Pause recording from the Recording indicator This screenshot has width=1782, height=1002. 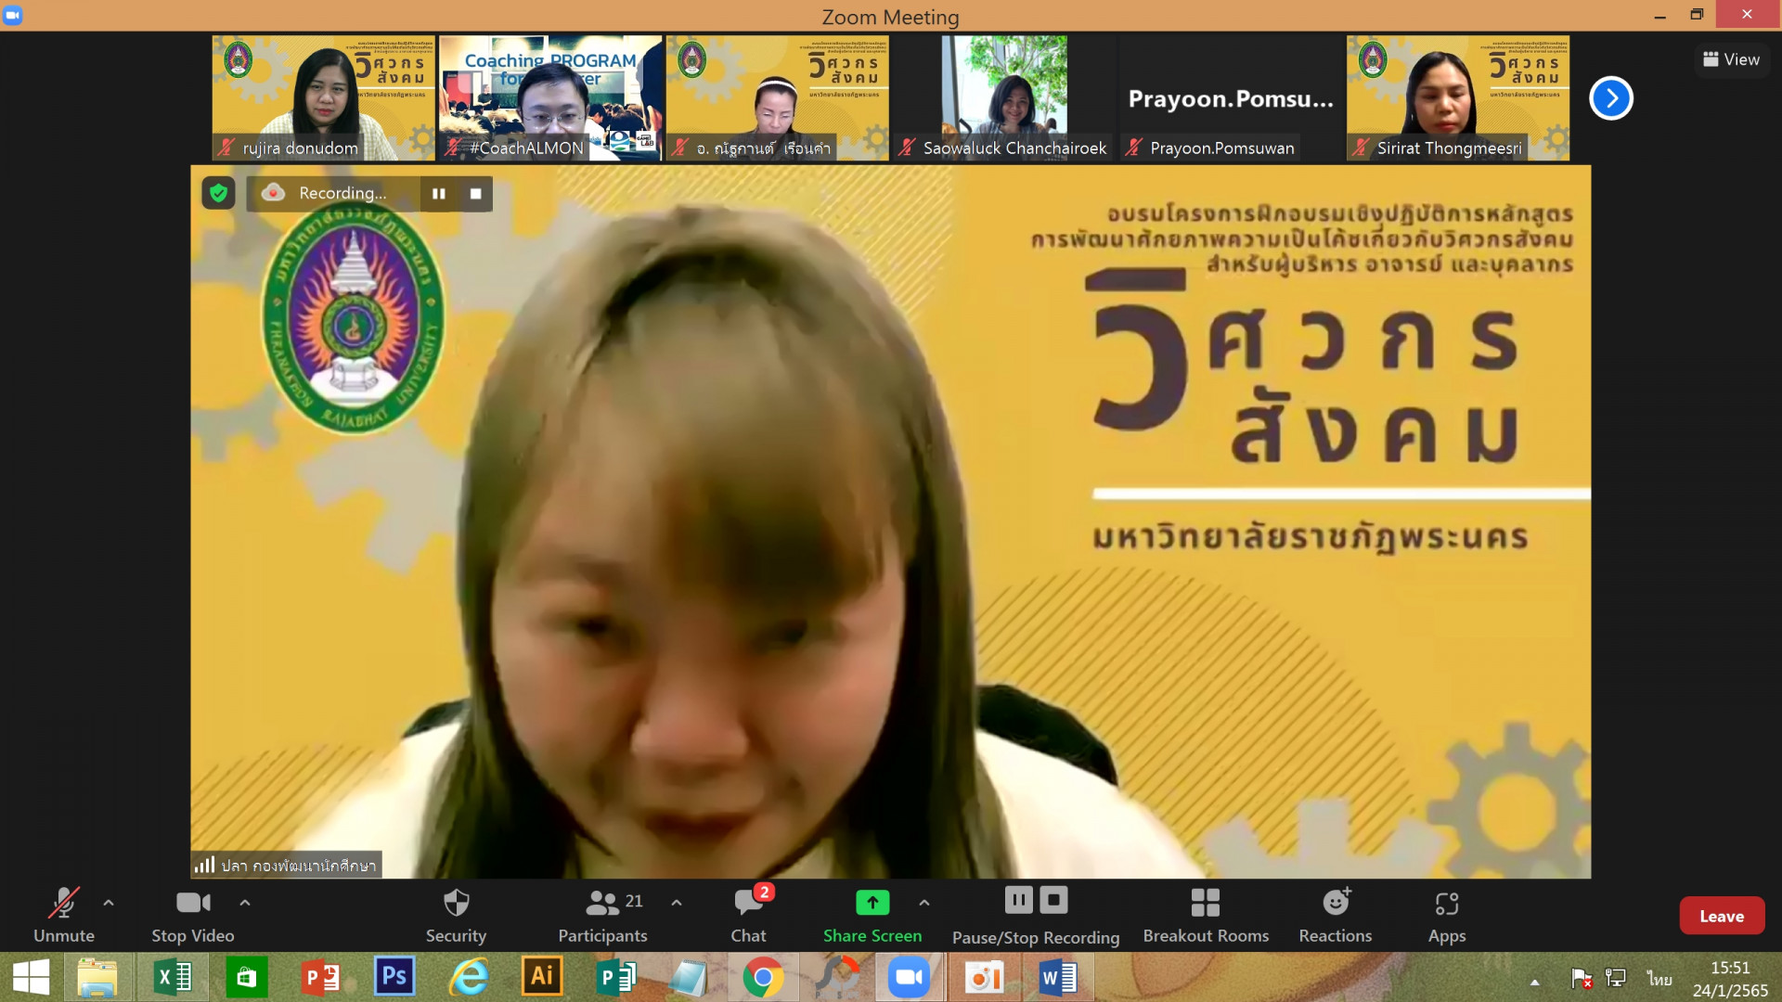pos(439,193)
